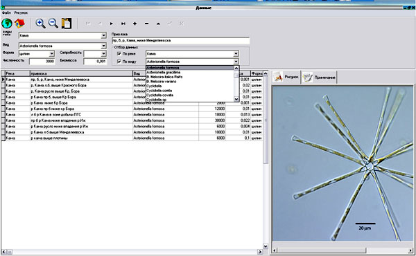Image resolution: width=416 pixels, height=256 pixels.
Task: Click cell value 12000
Action: point(220,109)
